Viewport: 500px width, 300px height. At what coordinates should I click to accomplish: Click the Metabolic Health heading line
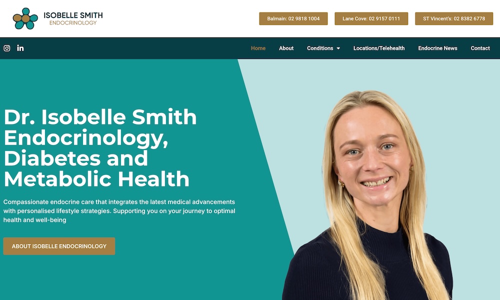click(x=96, y=179)
